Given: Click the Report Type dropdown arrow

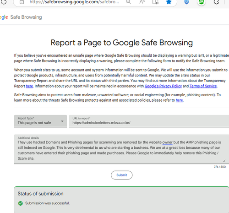Looking at the screenshot, I should coord(62,121).
